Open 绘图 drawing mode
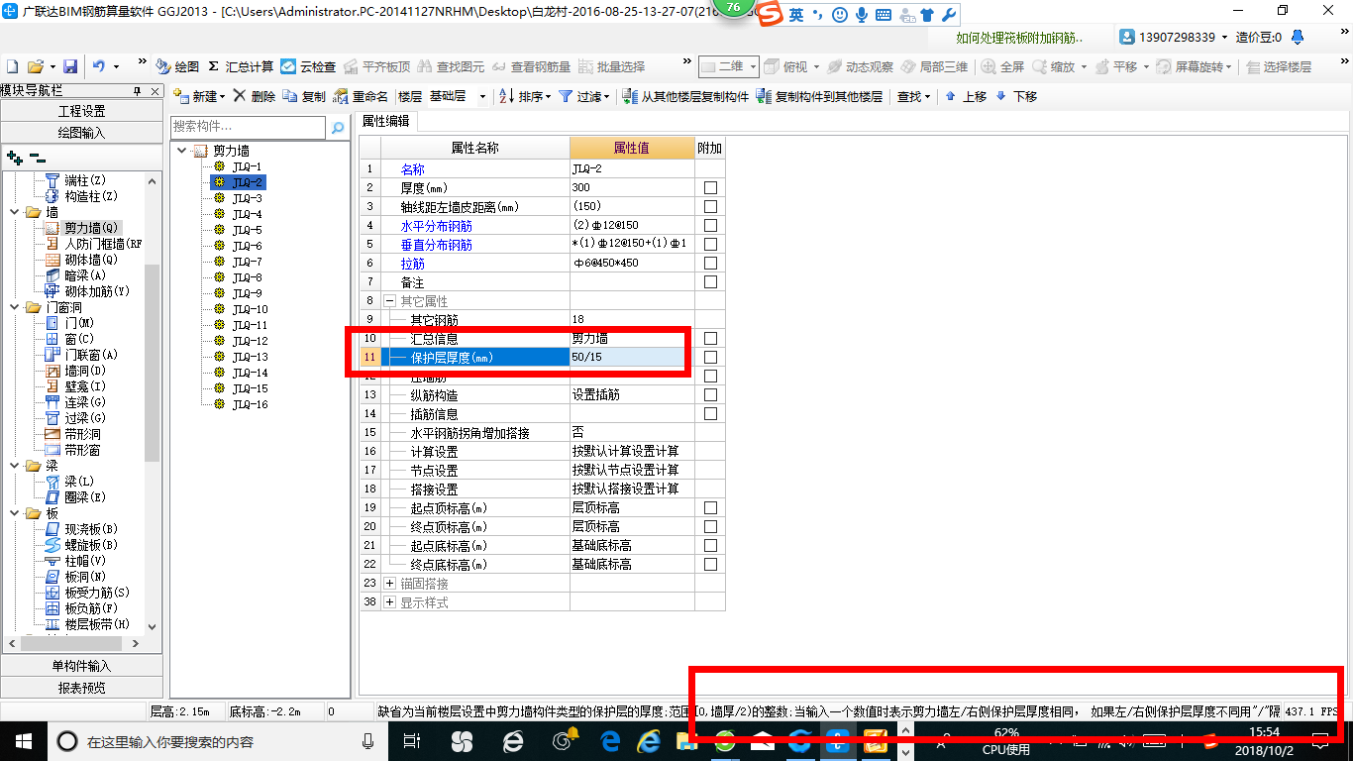Image resolution: width=1353 pixels, height=761 pixels. 178,66
